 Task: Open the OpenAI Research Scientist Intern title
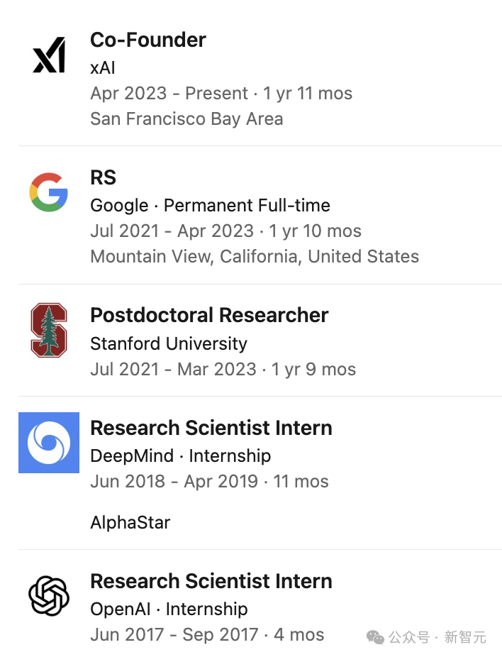tap(211, 581)
